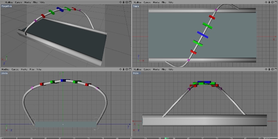Viewport: 278px width, 139px height.
Task: Click the Prospettiva viewport name label
Action: click(x=6, y=6)
